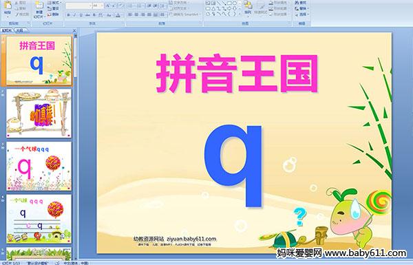Expand the shapes gallery More arrow
This screenshot has width=413, height=265.
240,14
